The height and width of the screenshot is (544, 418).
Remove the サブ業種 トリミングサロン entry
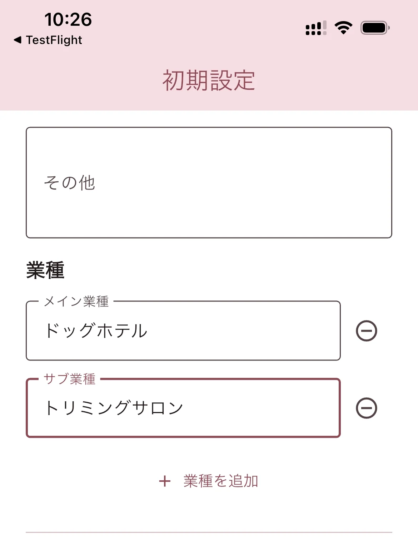pos(366,408)
